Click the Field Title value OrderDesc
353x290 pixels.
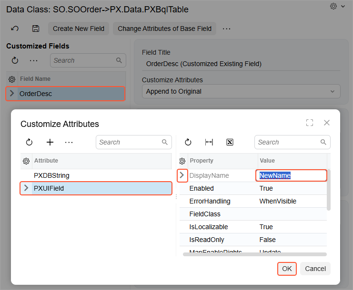click(x=204, y=64)
